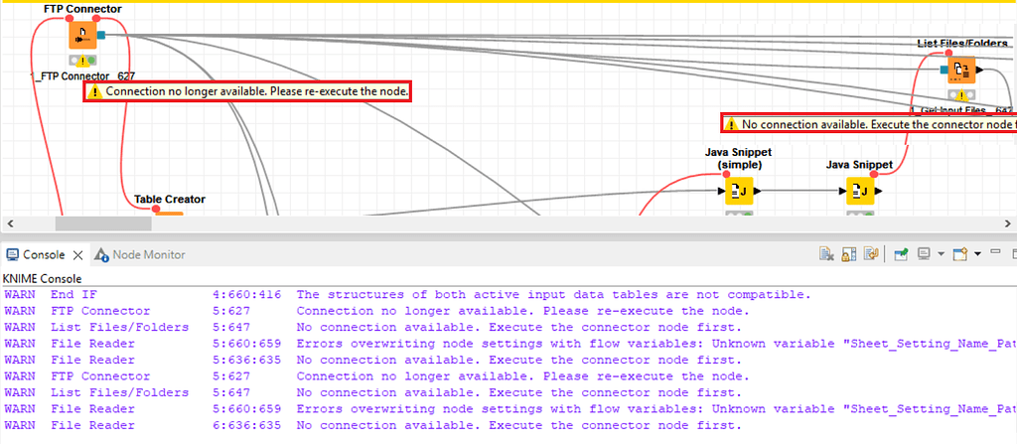
Task: Open Display Selected Console dropdown arrow
Action: 942,254
